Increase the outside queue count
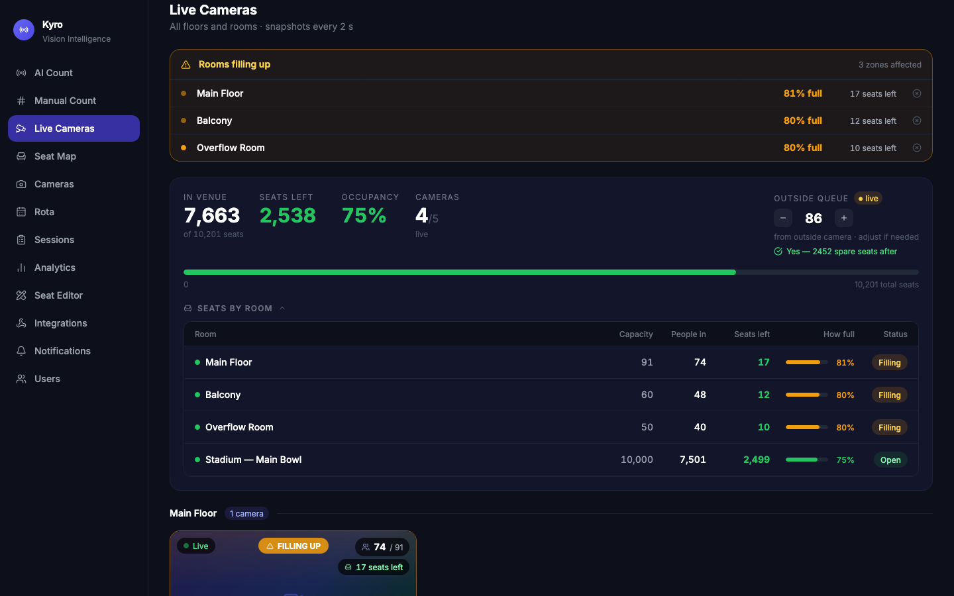Viewport: 954px width, 596px height. tap(844, 218)
